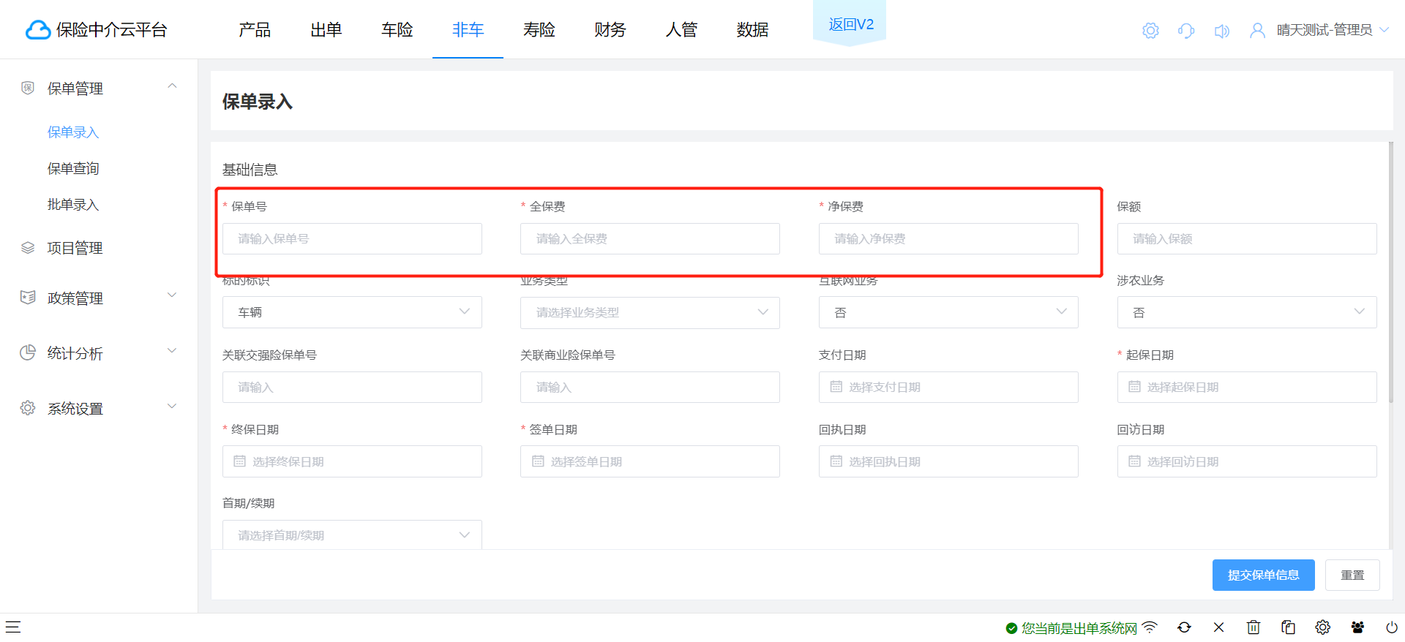Click the form's vertical scrollbar
Viewport: 1405px width, 642px height.
click(1390, 272)
